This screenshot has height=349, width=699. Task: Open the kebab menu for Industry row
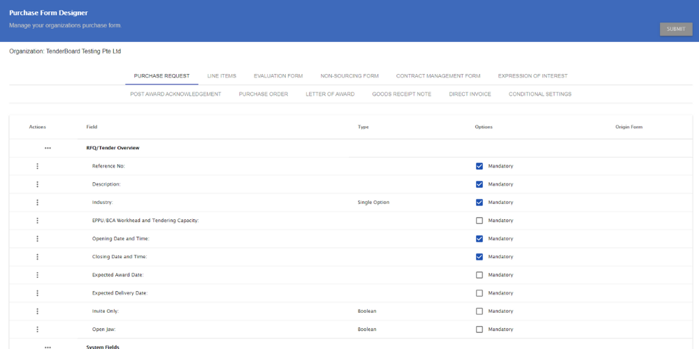pos(38,202)
